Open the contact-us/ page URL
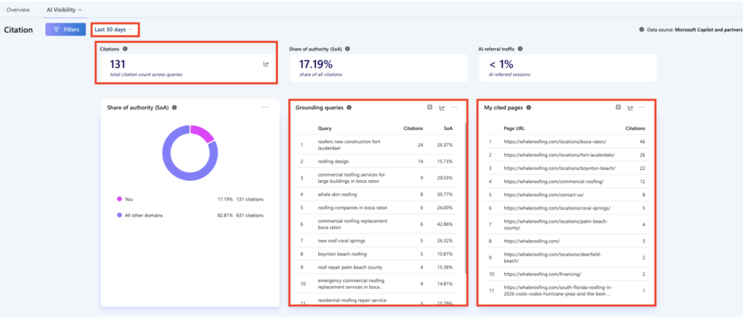Image resolution: width=749 pixels, height=324 pixels. tap(543, 195)
